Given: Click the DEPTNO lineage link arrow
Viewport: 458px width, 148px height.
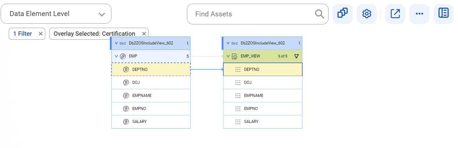Looking at the screenshot, I should click(207, 69).
